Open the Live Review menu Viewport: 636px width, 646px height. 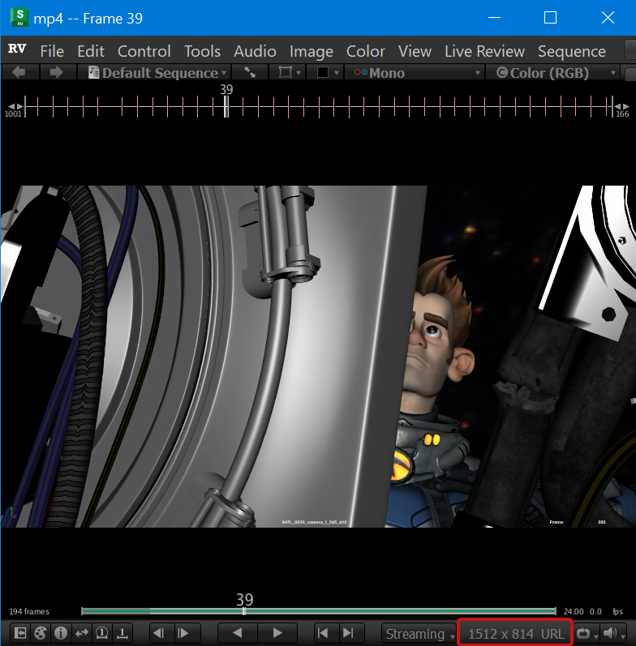(484, 52)
